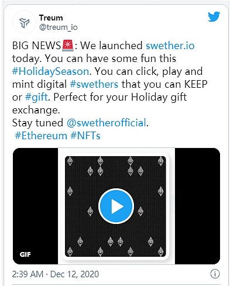Click the black left side of the GIF
230x286 pixels.
point(35,206)
